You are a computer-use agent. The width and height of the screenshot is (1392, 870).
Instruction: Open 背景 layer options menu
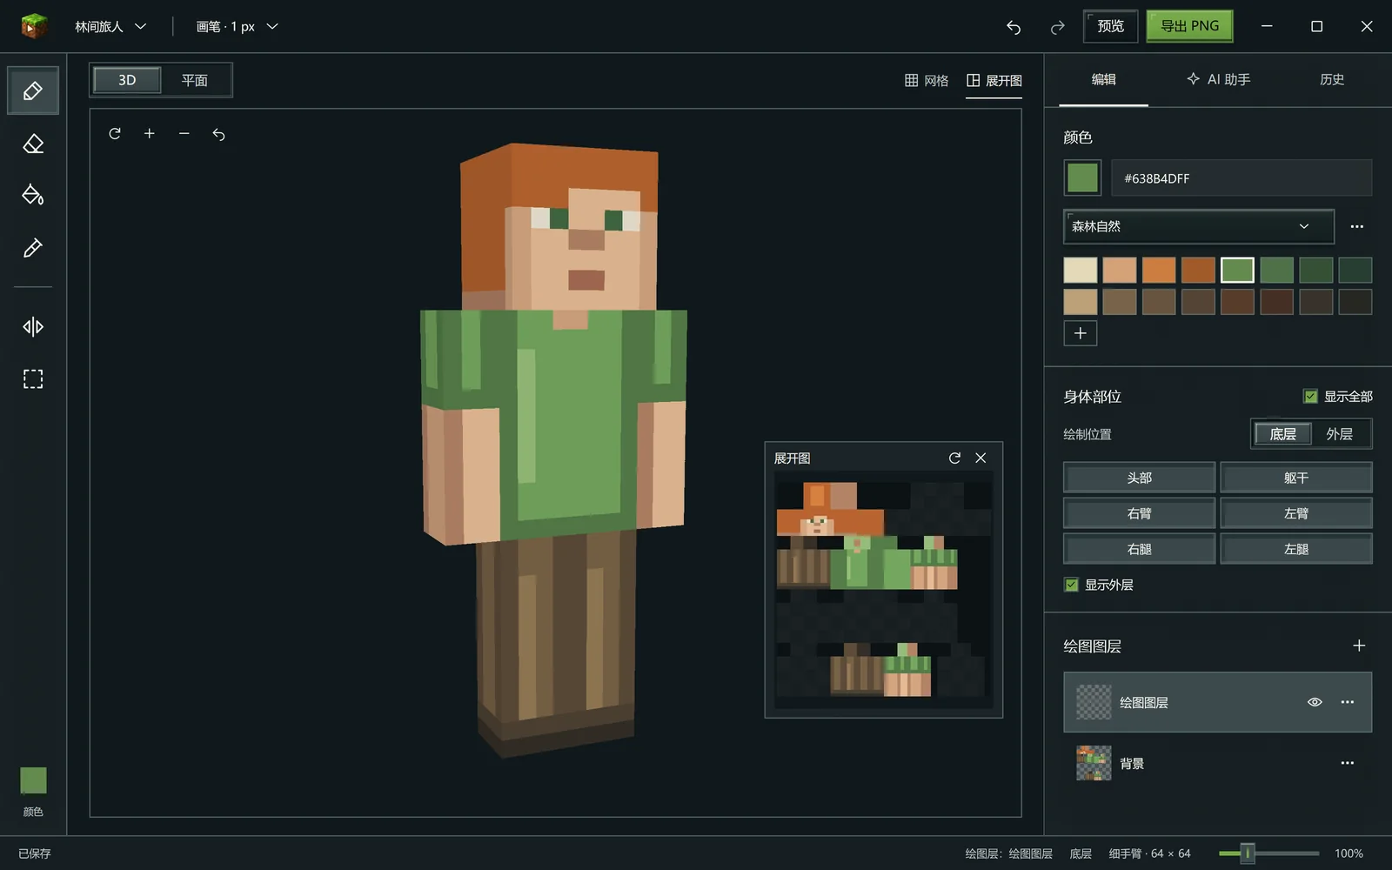(1348, 763)
